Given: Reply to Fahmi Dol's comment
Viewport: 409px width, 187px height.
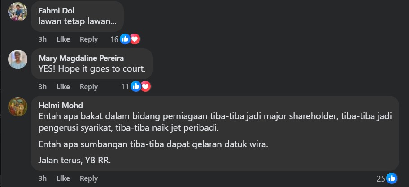Looking at the screenshot, I should tap(89, 39).
